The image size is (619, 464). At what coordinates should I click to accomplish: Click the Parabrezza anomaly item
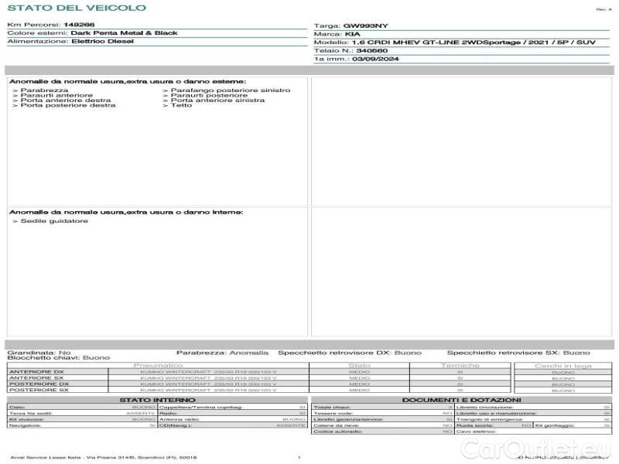34,90
